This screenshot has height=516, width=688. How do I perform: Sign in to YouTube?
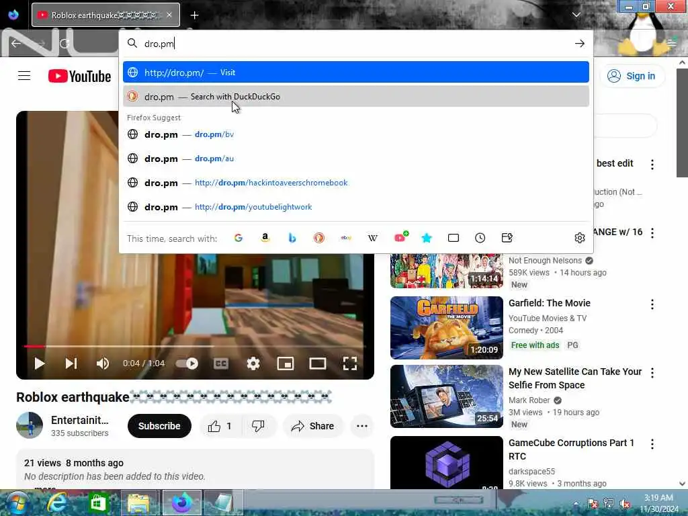[632, 76]
